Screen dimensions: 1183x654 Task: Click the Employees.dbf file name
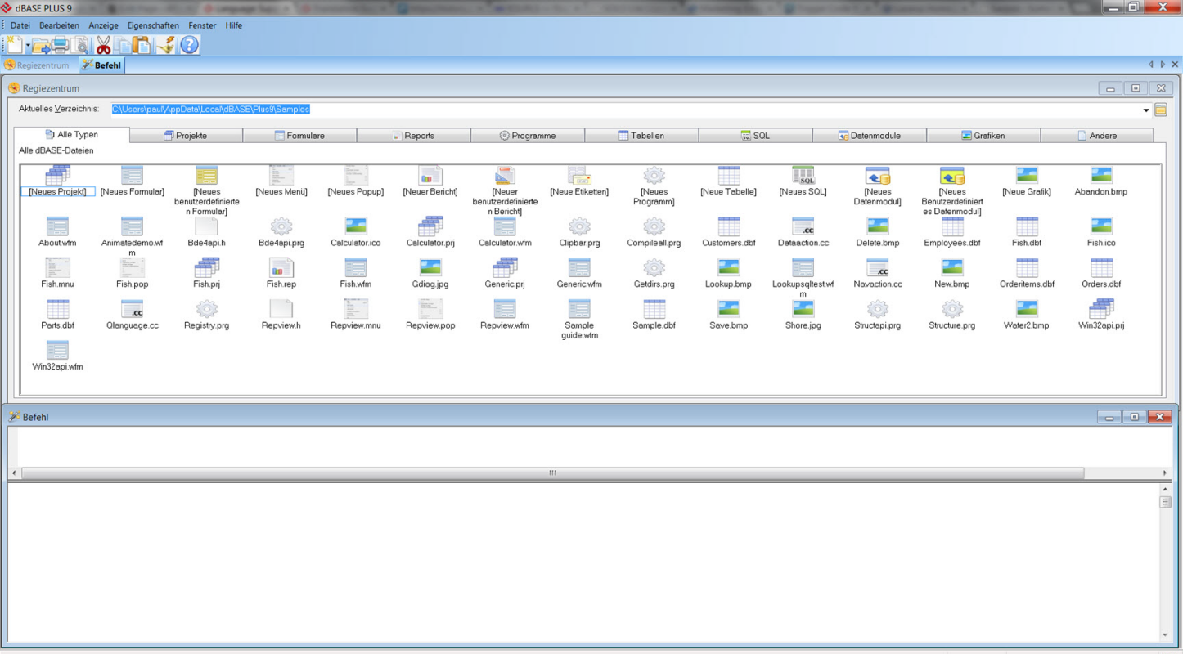(951, 243)
